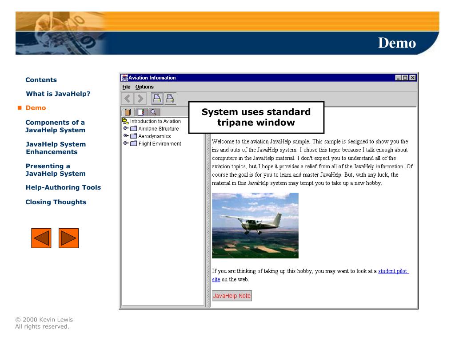Expand the Flight Environment node
The height and width of the screenshot is (341, 455).
126,143
